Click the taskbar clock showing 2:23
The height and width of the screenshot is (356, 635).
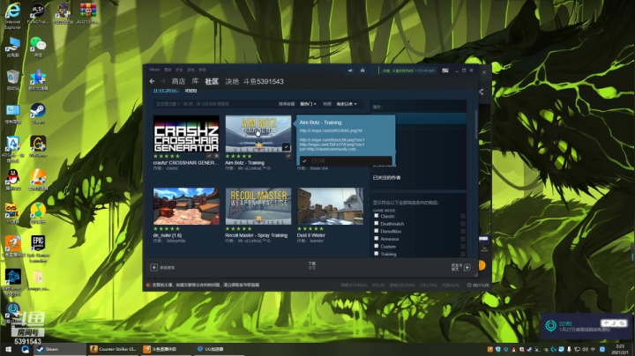click(x=620, y=349)
